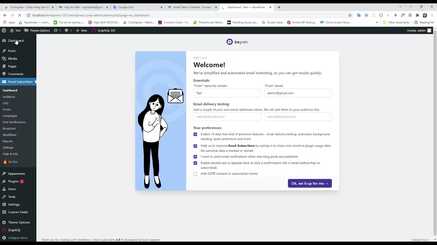Open the Campaigns submenu item

click(10, 116)
